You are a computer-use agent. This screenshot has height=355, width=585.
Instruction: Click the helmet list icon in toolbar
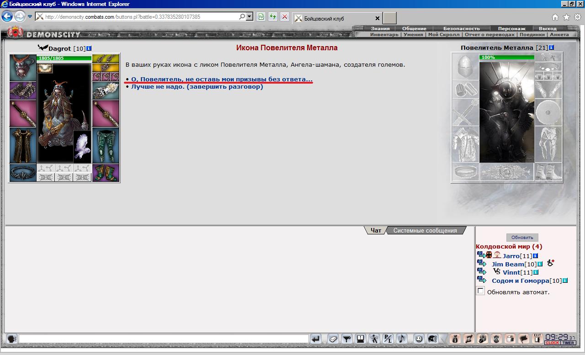(x=432, y=339)
